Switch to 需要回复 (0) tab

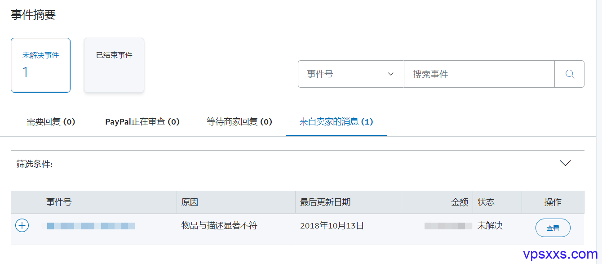(51, 122)
